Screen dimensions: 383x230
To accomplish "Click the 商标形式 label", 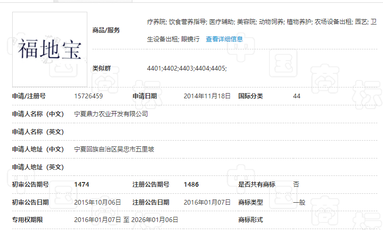I will pos(251,220).
